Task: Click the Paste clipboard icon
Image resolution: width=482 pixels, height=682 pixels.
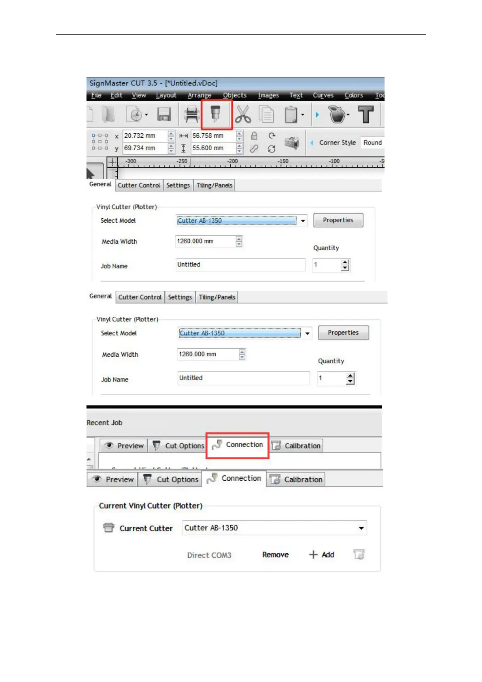Action: click(x=291, y=115)
